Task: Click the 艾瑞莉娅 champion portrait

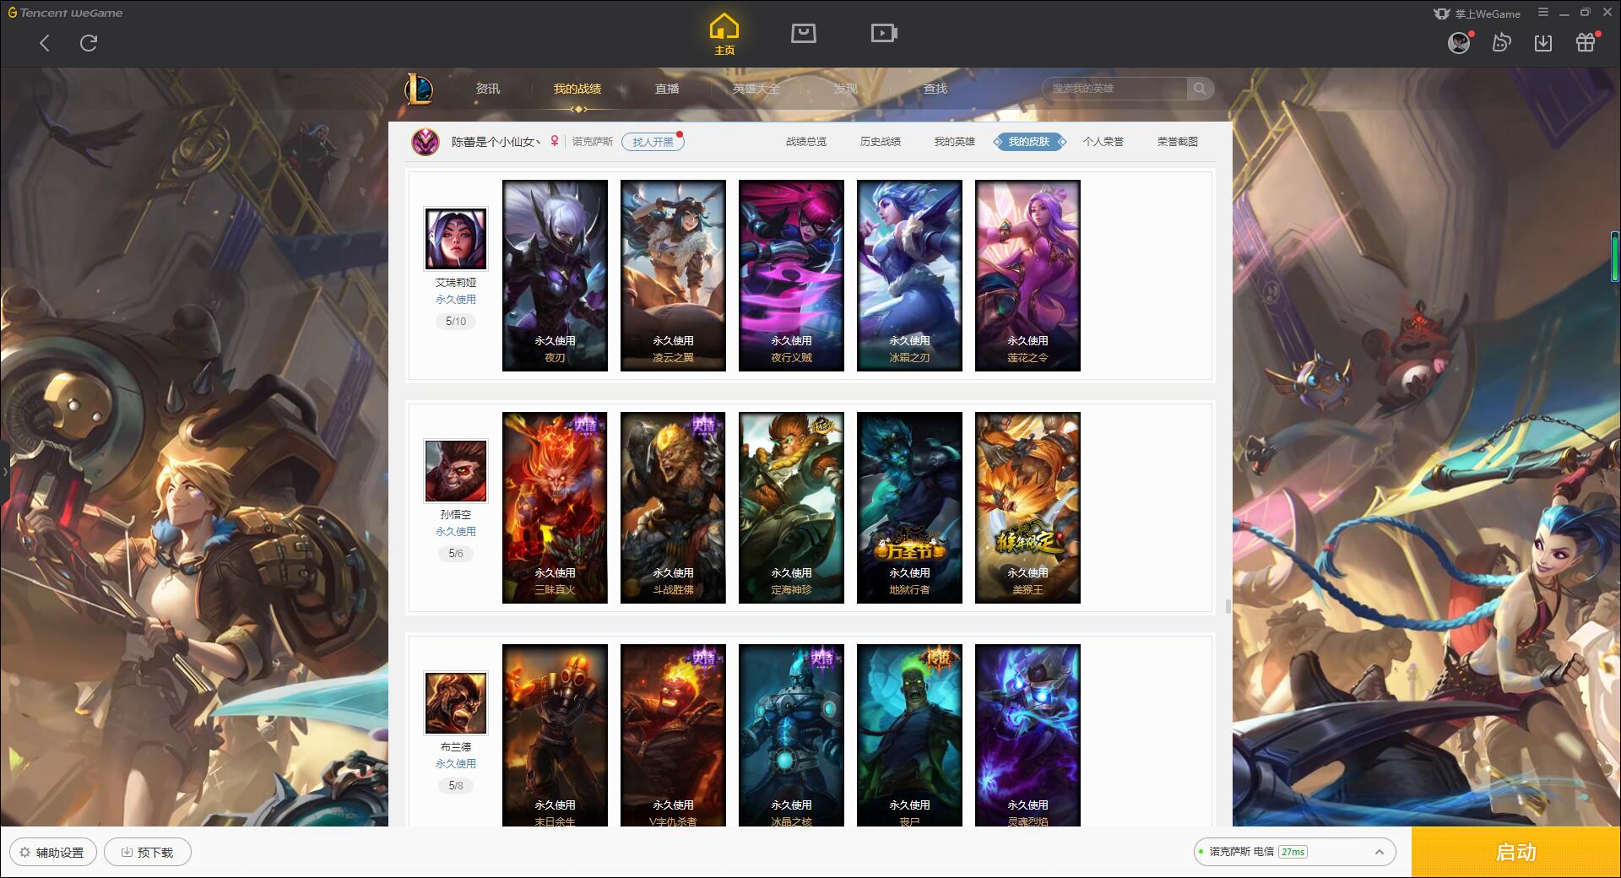Action: coord(456,239)
